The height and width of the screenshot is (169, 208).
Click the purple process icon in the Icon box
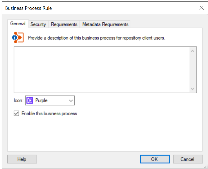click(x=30, y=101)
